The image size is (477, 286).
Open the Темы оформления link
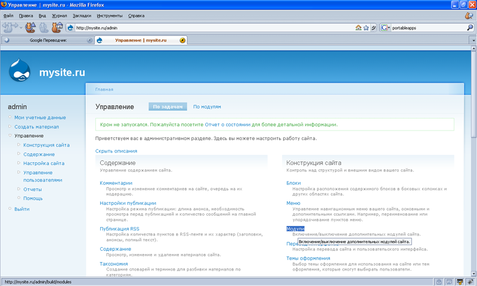[x=308, y=259]
